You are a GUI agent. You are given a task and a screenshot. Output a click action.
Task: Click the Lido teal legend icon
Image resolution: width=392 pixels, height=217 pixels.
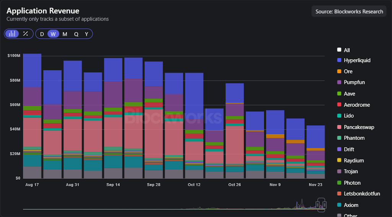(339, 116)
